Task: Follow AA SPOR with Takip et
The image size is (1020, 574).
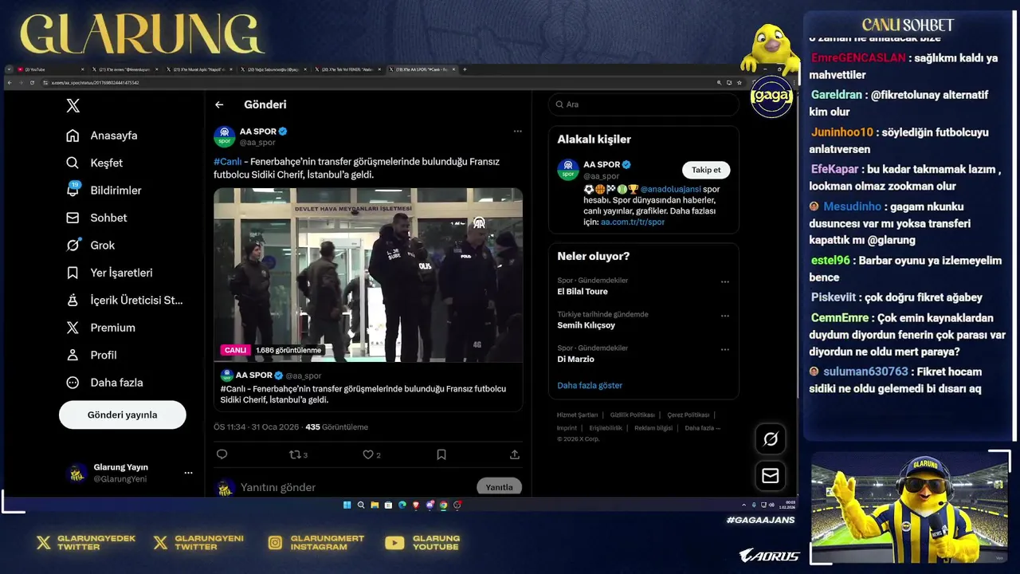Action: pyautogui.click(x=706, y=170)
